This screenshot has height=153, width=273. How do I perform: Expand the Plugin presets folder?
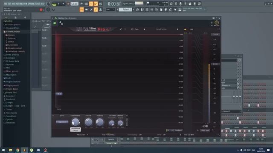[x=12, y=85]
